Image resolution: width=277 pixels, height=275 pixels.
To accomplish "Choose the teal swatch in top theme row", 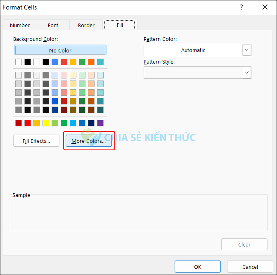I will click(100, 62).
